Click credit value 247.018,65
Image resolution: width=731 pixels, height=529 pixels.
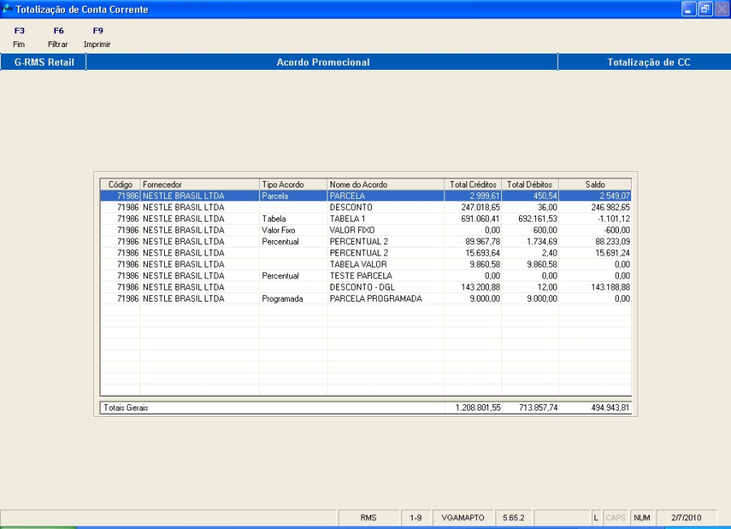pos(480,207)
